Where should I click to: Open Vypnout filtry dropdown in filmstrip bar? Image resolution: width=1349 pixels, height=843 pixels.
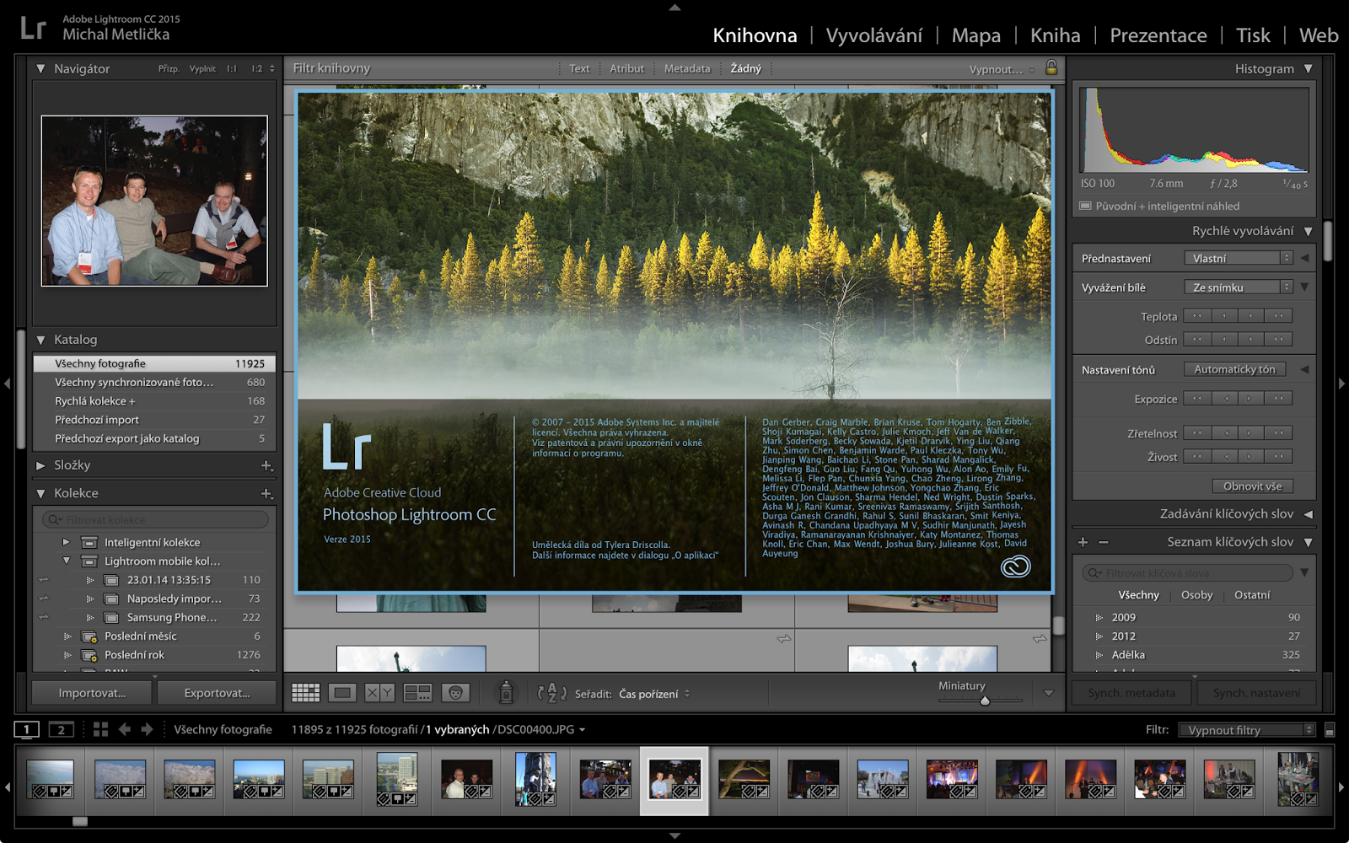point(1247,730)
